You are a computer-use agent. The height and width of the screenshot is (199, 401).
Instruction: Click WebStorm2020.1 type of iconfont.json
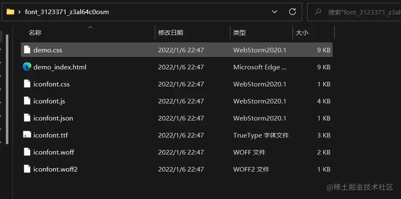coord(260,118)
